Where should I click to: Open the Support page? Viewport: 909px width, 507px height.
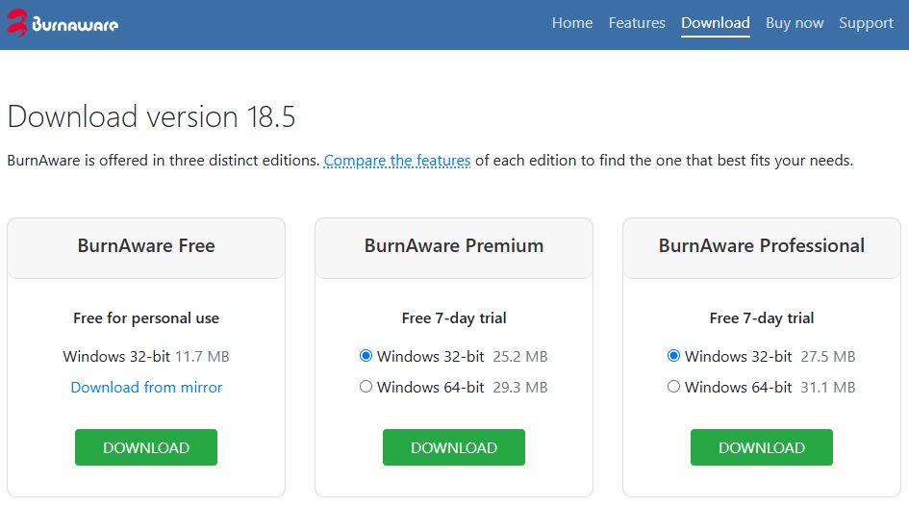866,23
